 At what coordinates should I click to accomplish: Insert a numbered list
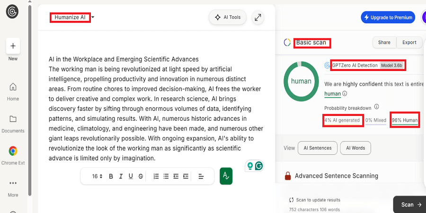pos(156,177)
